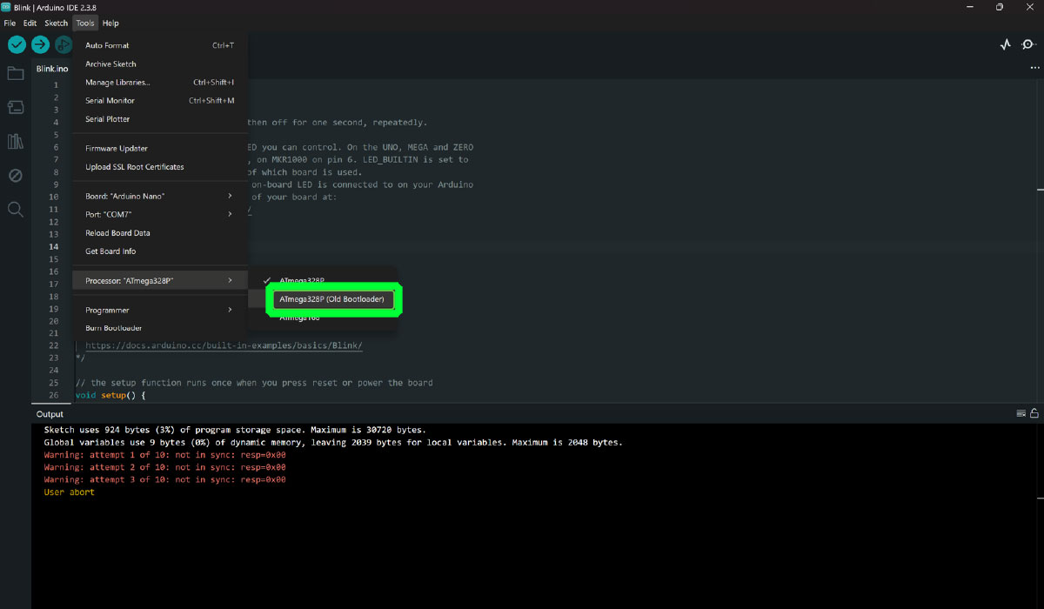Screen dimensions: 1044x609
Task: Click Get Board Info
Action: (x=160, y=251)
